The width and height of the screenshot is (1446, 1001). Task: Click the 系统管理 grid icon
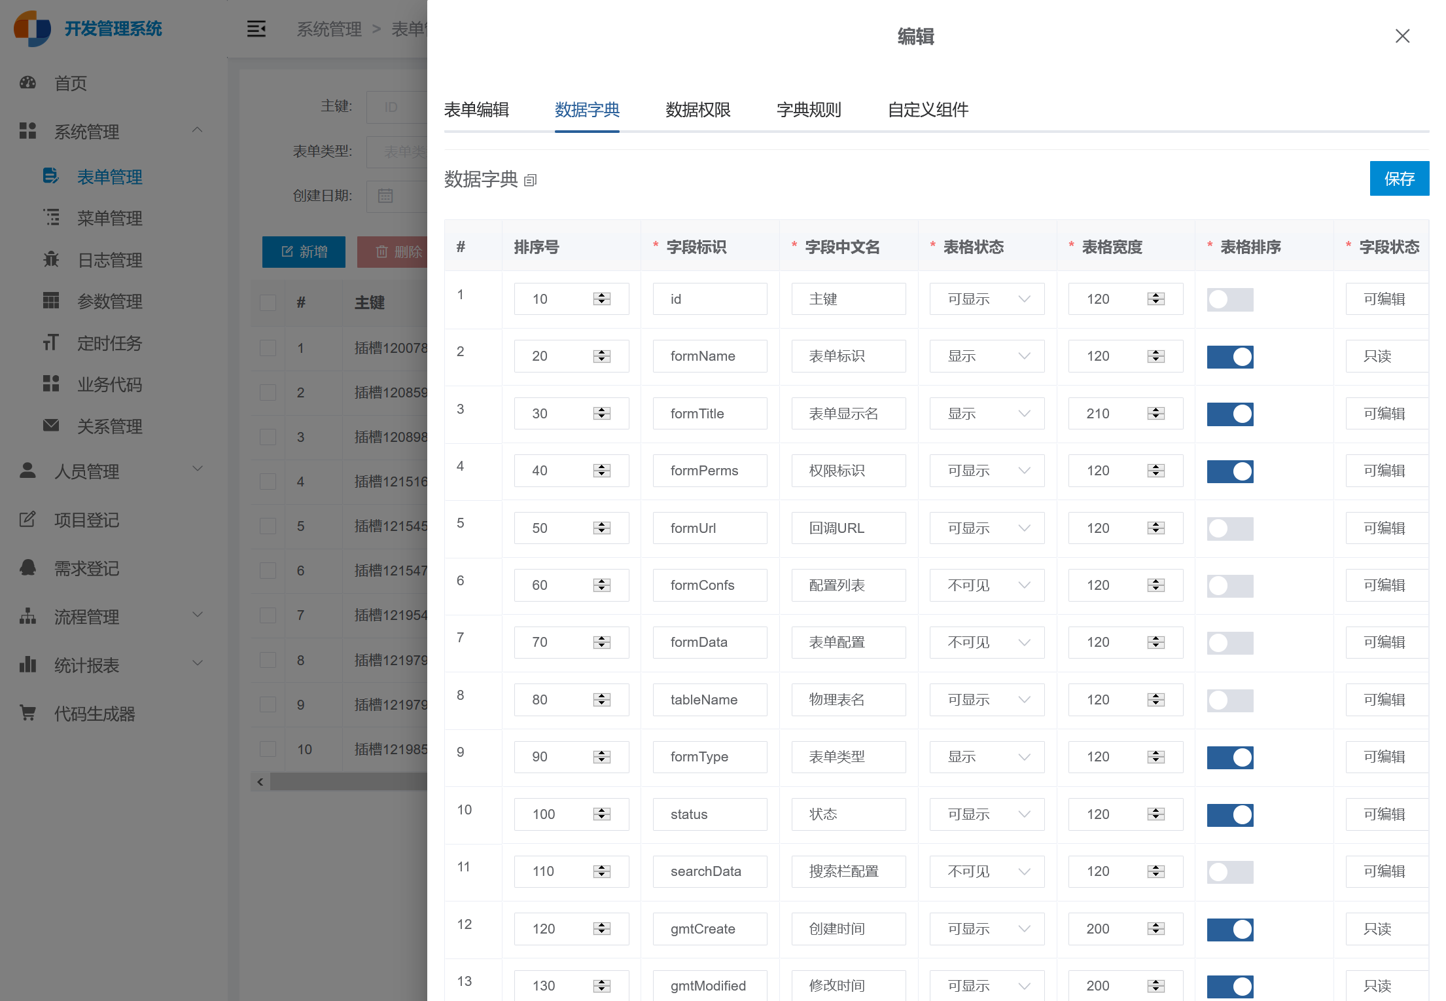pos(27,131)
